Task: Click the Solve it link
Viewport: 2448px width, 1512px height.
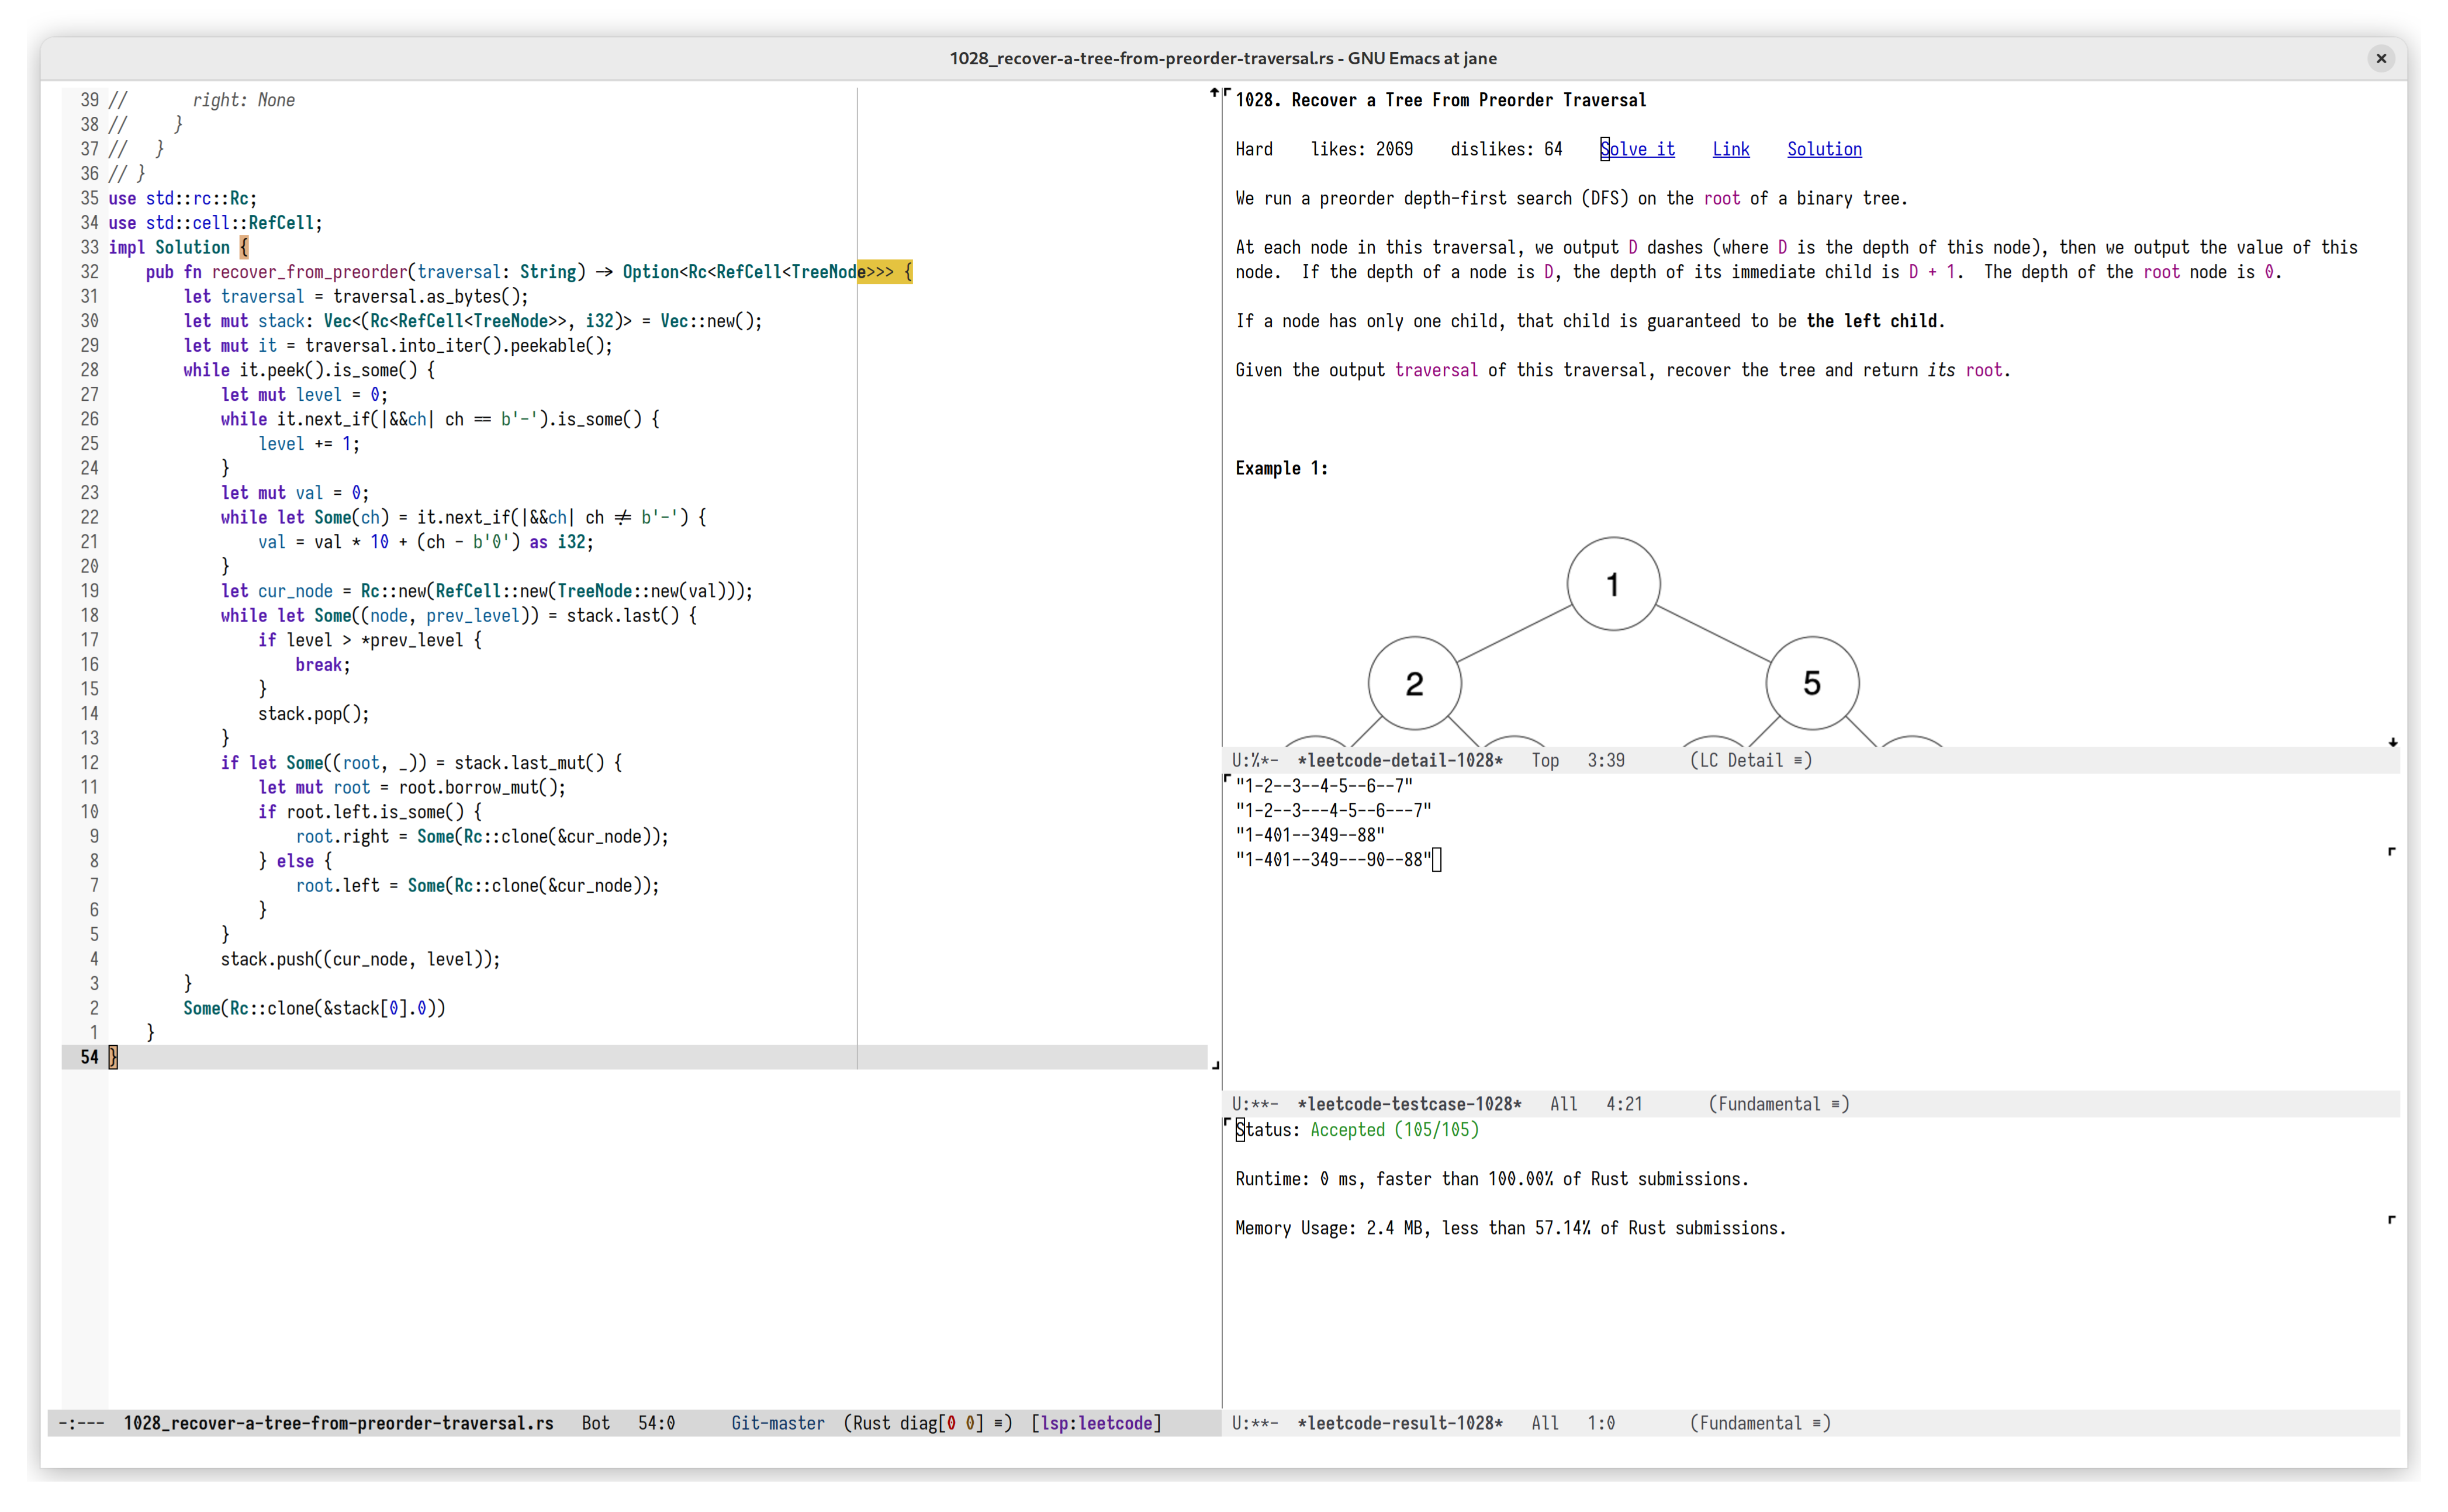Action: 1637,149
